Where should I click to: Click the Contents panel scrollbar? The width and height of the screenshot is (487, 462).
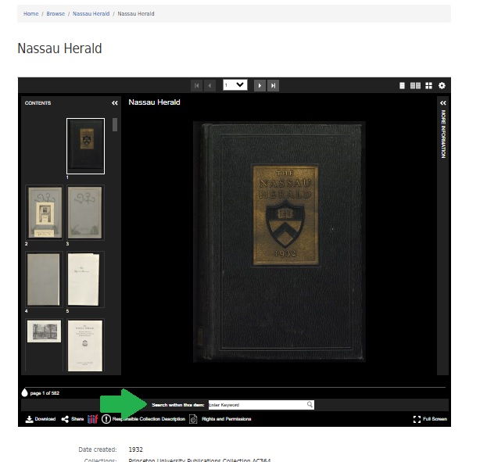(115, 124)
